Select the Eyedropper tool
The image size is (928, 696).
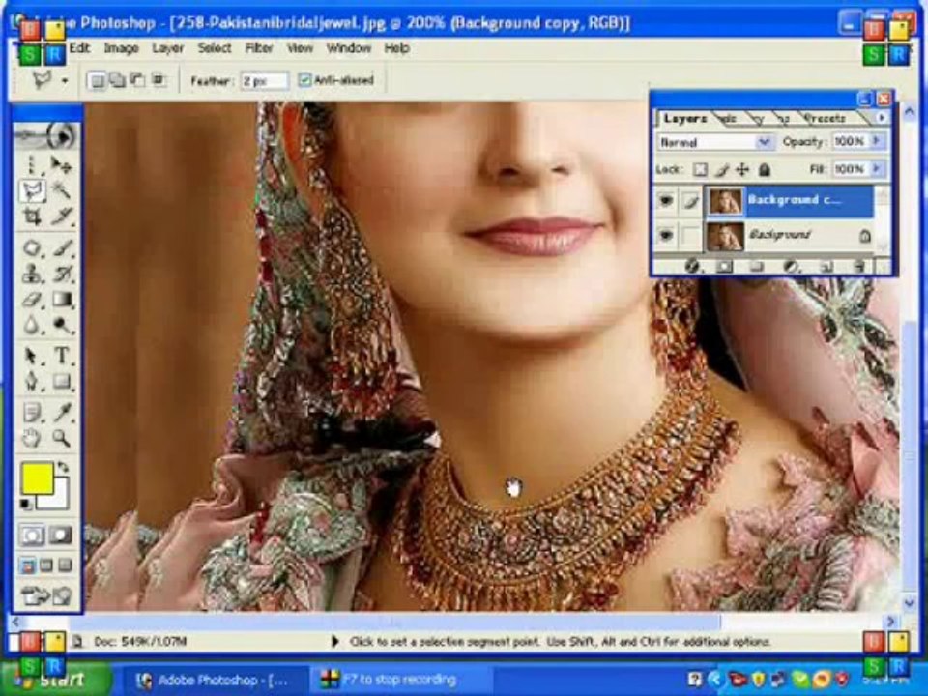coord(62,412)
